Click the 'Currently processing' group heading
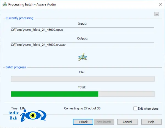165x128 pixels. coord(19,18)
